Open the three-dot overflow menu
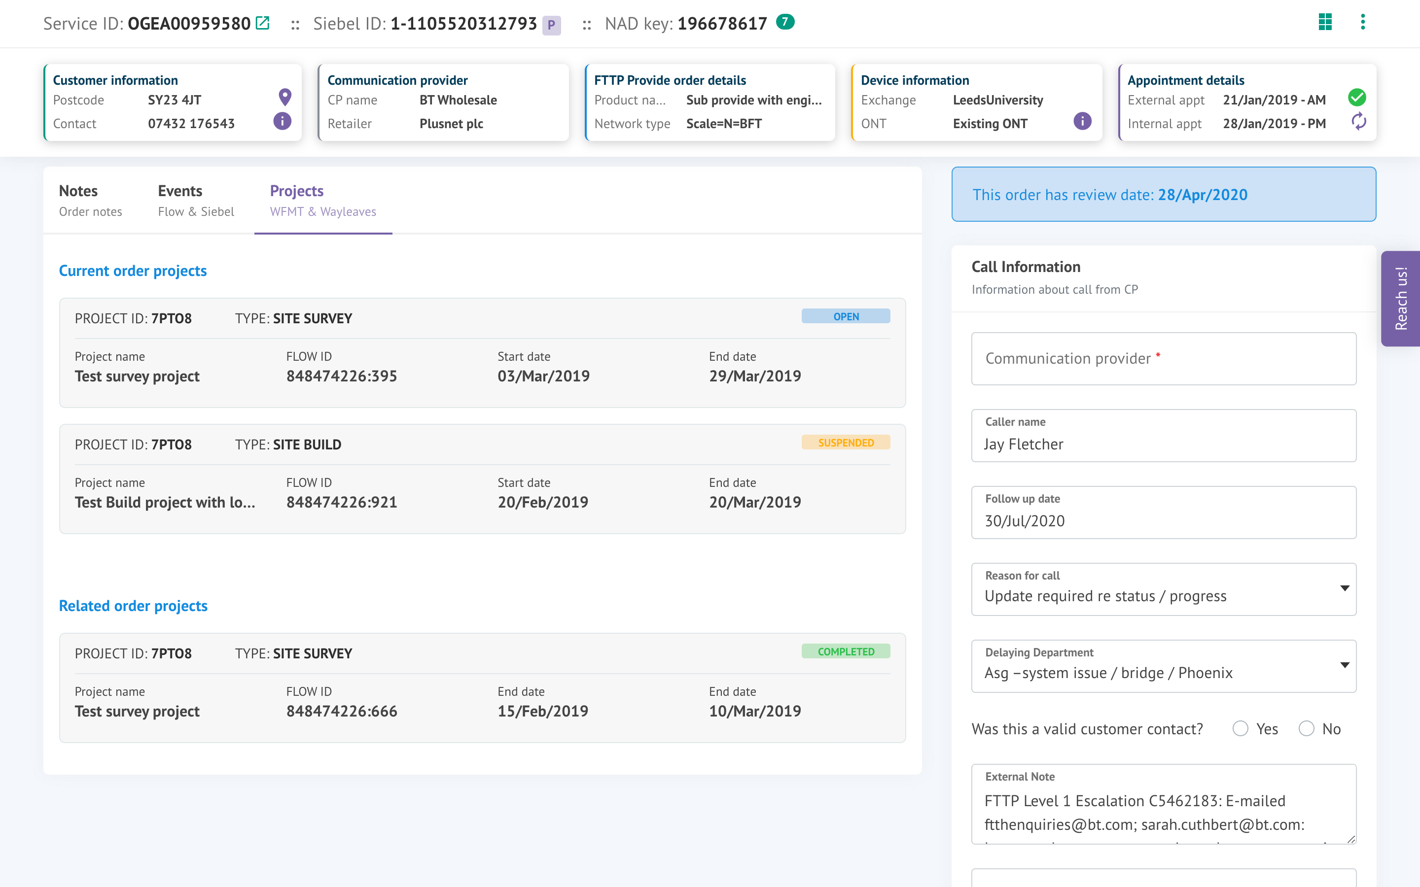The height and width of the screenshot is (887, 1420). [x=1362, y=22]
